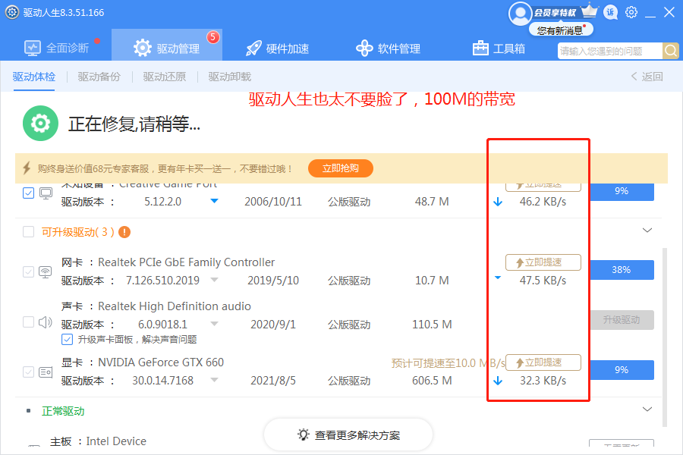
Task: Check the 可升级驱动(3) group checkbox
Action: coord(28,231)
